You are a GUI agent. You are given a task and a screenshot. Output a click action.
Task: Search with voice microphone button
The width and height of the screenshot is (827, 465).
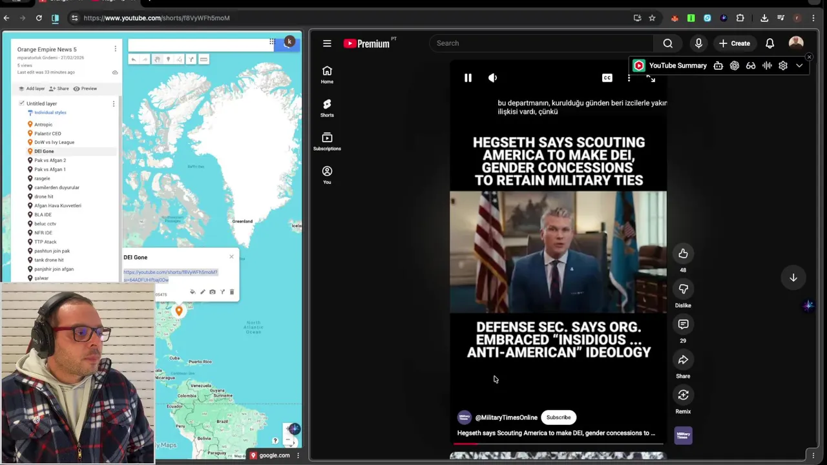coord(698,43)
